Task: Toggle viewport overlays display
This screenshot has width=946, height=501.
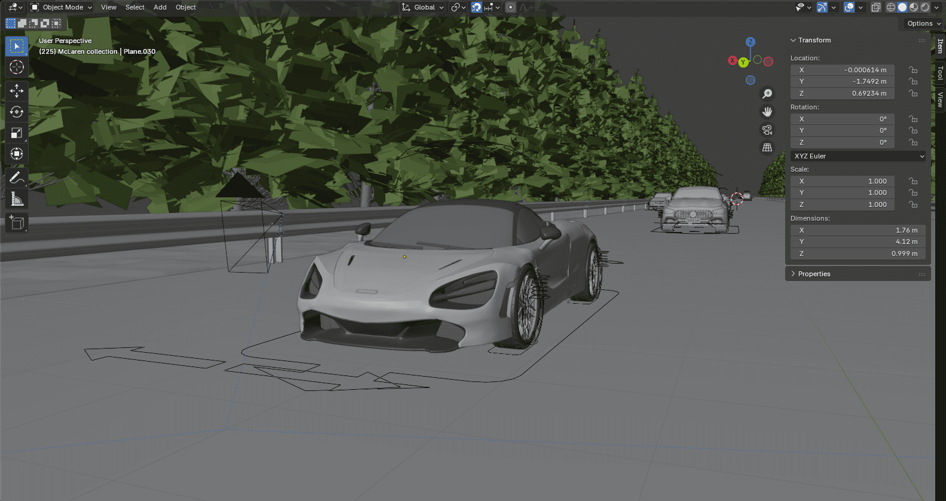Action: point(849,7)
